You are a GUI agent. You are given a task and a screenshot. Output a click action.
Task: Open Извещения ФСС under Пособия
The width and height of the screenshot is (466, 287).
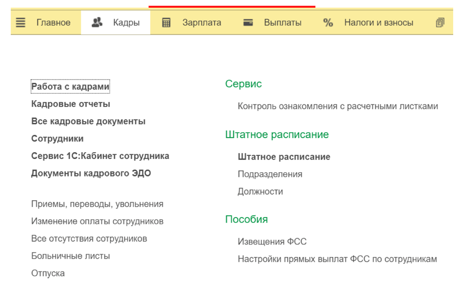tap(272, 242)
